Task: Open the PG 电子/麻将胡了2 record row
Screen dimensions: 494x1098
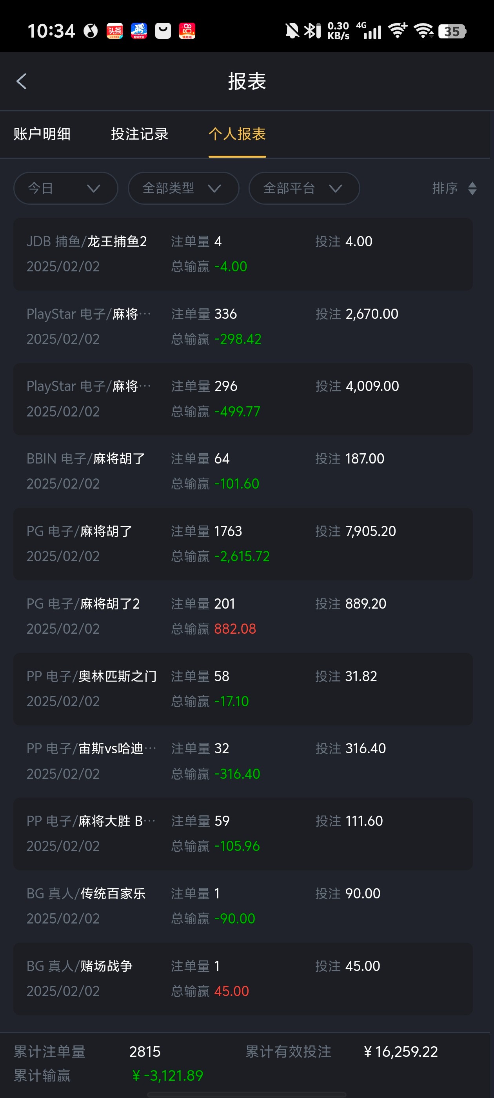Action: [243, 616]
